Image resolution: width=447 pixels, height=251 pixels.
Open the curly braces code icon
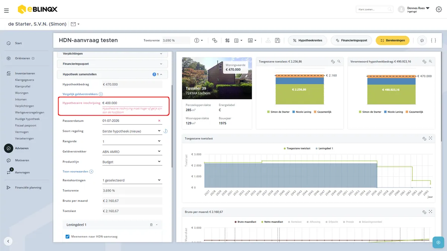433,40
